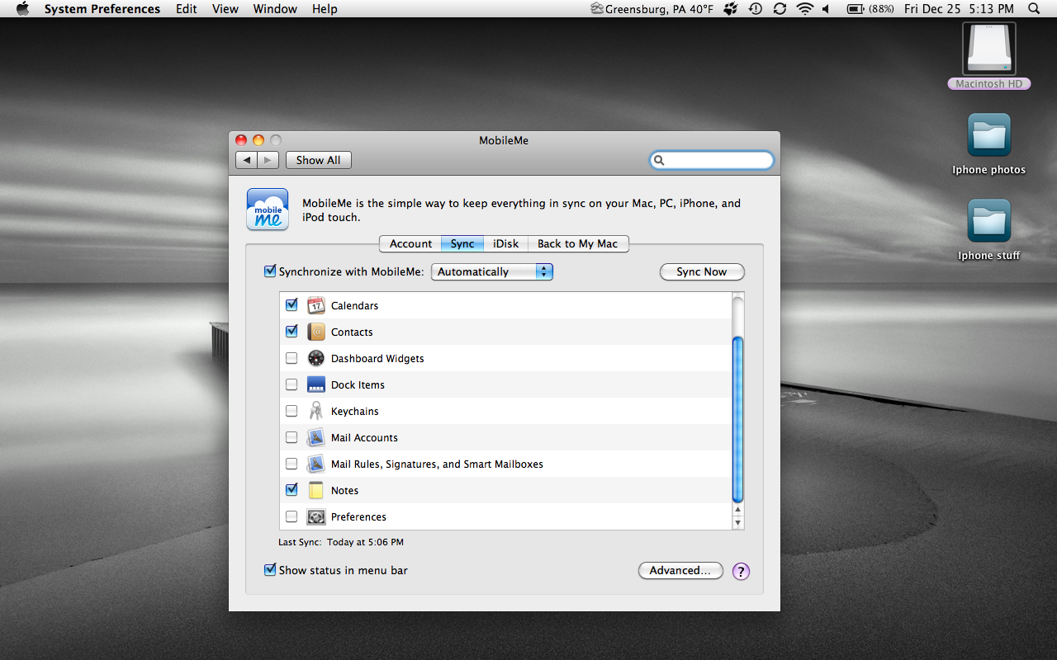Click the scrollbar up arrow
The width and height of the screenshot is (1057, 660).
point(738,511)
